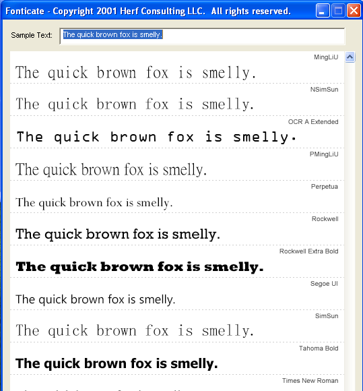The image size is (363, 391).
Task: Pick the SimSun font preview row
Action: [x=177, y=326]
